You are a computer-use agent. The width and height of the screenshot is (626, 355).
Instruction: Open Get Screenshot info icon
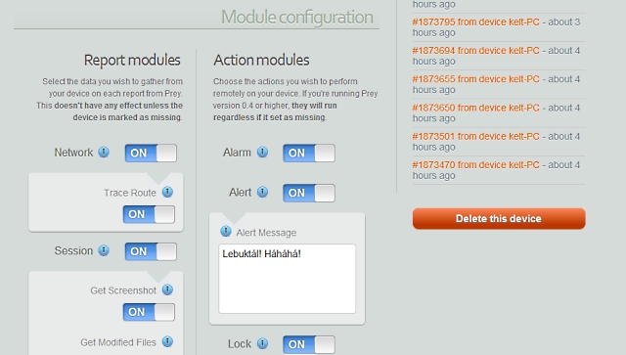[167, 289]
